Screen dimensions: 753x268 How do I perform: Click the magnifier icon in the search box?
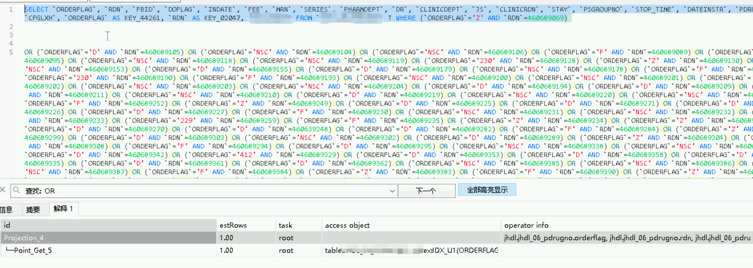[x=16, y=190]
